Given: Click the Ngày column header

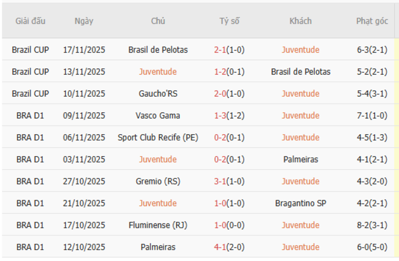Looking at the screenshot, I should click(x=84, y=21).
